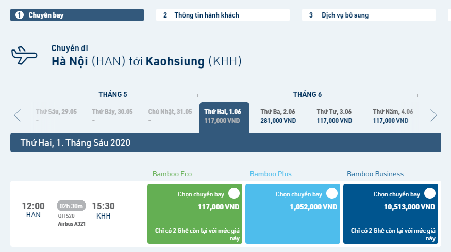Select Thứ Tư 3.06 date
The image size is (451, 252).
click(x=334, y=116)
